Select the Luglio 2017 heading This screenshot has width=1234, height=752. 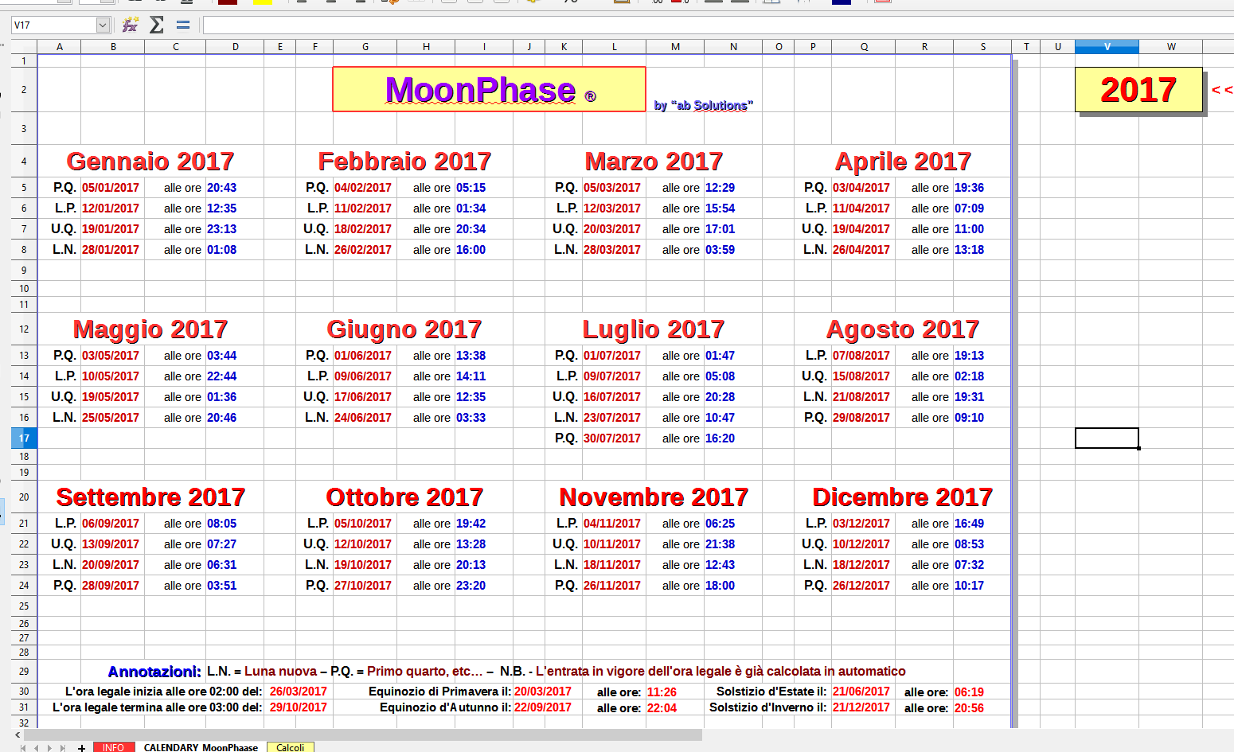tap(654, 329)
